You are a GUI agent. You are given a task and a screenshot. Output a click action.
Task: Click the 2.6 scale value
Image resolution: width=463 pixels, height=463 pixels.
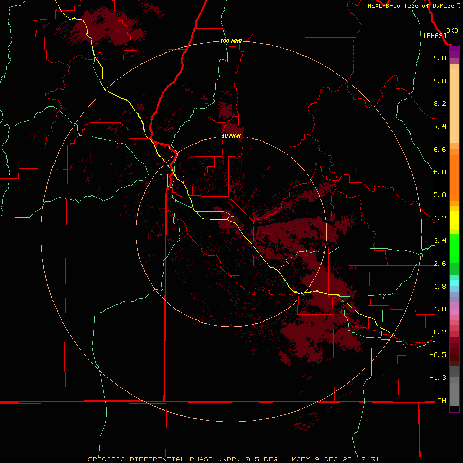(x=440, y=264)
